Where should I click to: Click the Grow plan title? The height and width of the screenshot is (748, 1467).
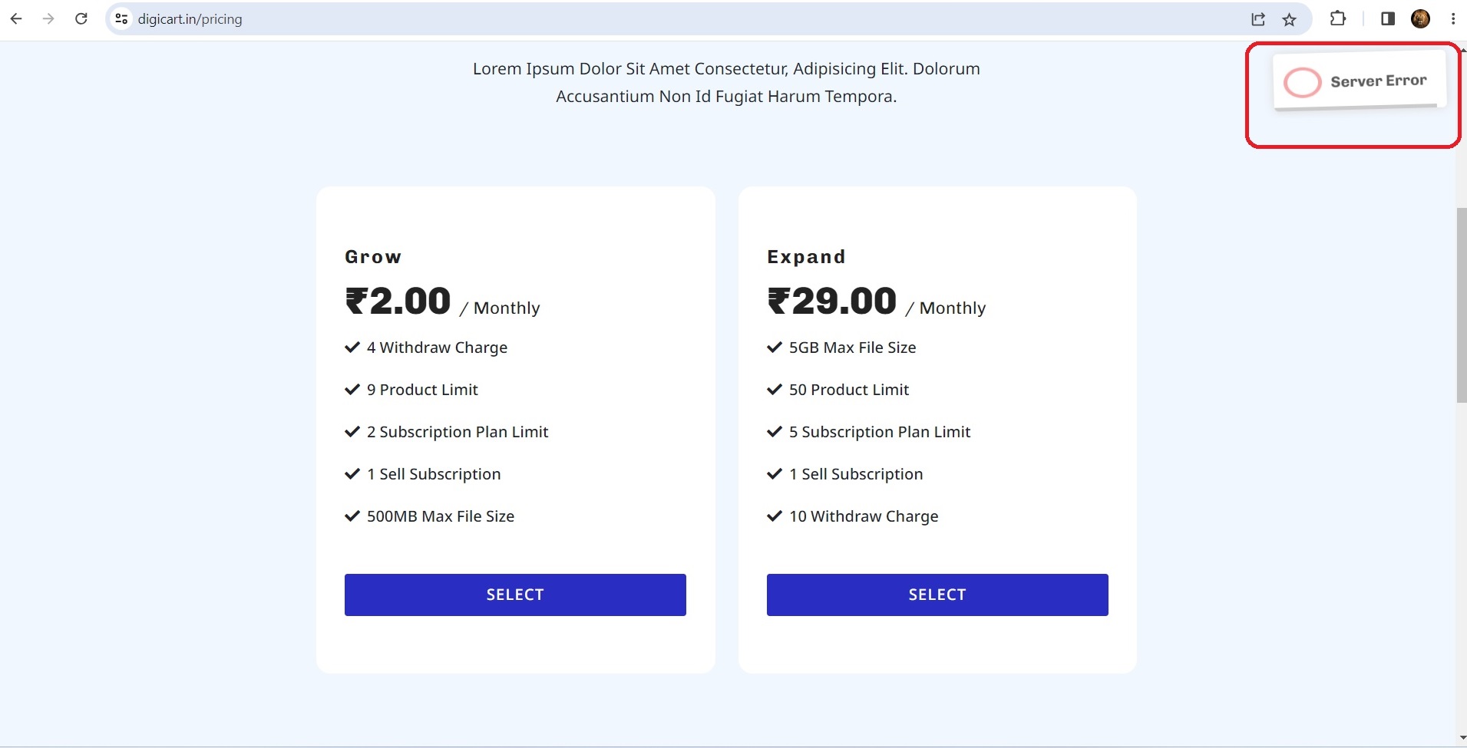pyautogui.click(x=373, y=257)
